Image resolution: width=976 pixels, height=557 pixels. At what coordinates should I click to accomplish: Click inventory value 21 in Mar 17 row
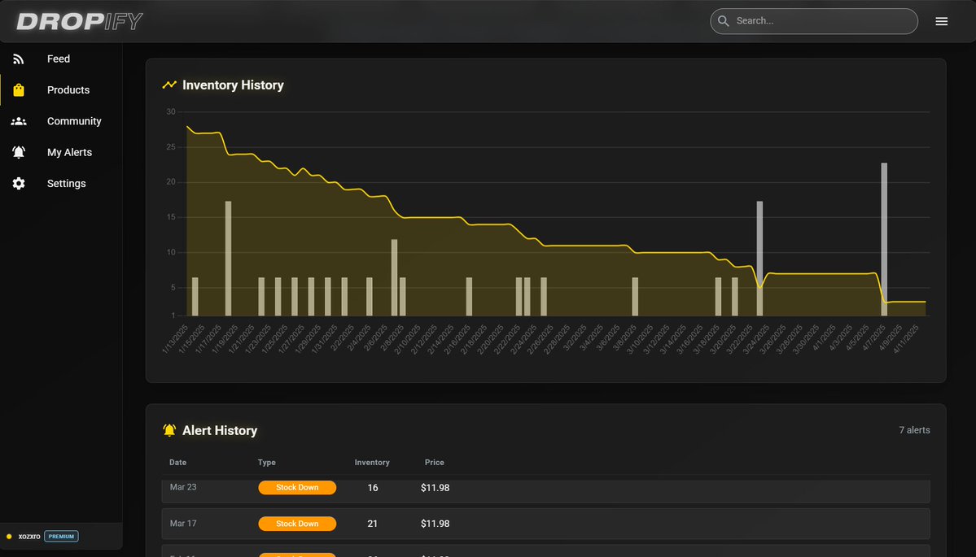pos(372,524)
